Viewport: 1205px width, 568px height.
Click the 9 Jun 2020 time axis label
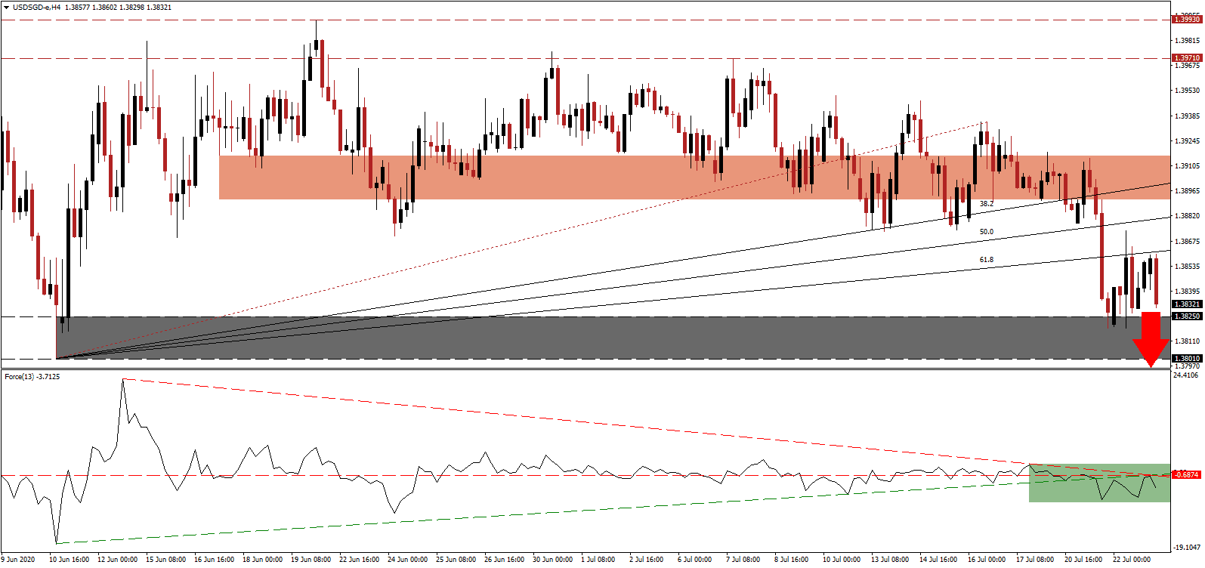click(x=18, y=560)
